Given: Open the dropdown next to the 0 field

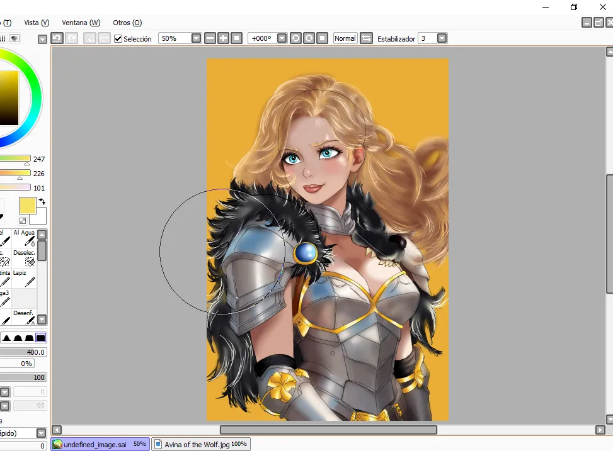Looking at the screenshot, I should click(x=4, y=392).
